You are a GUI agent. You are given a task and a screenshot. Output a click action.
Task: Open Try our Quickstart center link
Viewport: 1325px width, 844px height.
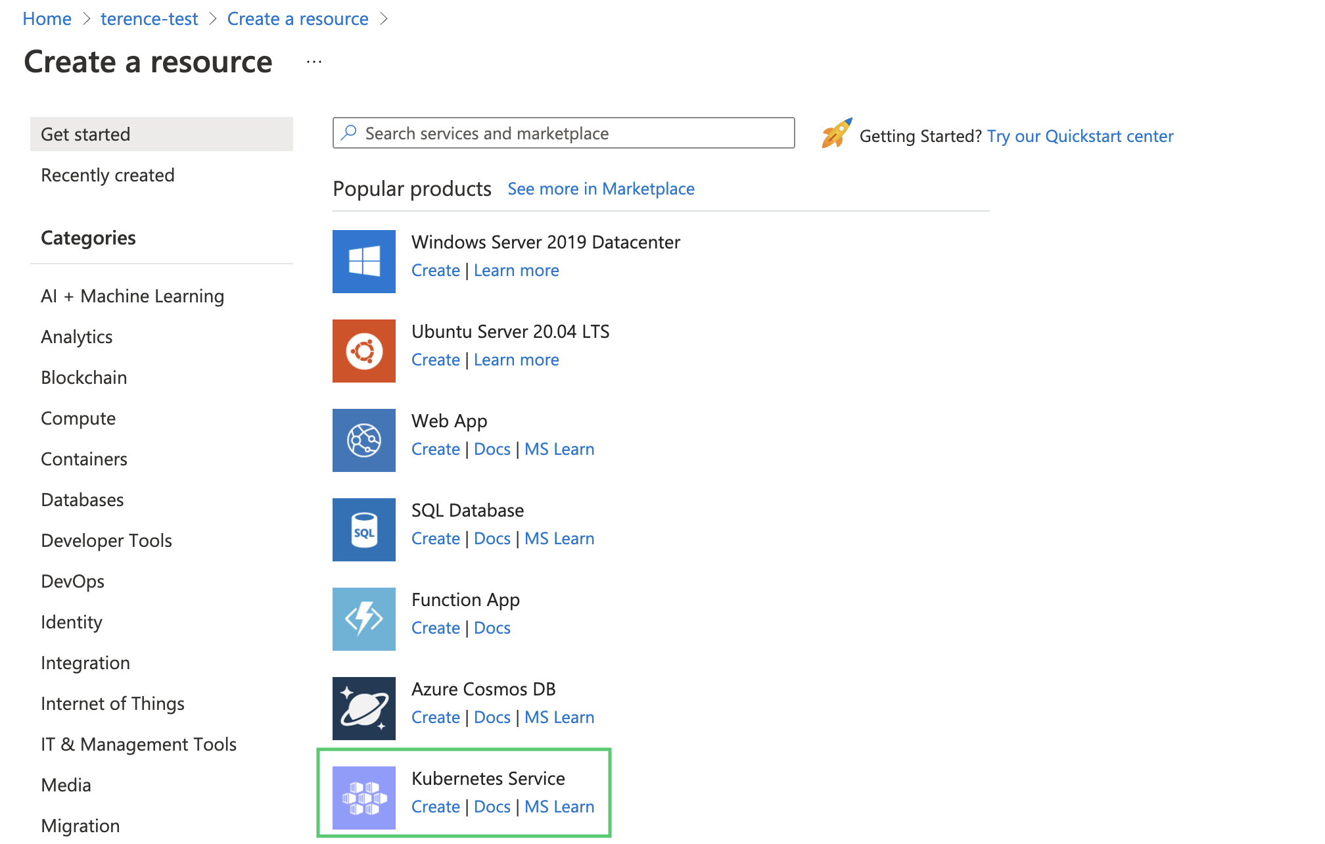pyautogui.click(x=1080, y=136)
